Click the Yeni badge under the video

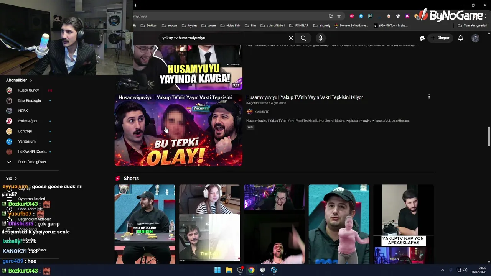(x=250, y=127)
